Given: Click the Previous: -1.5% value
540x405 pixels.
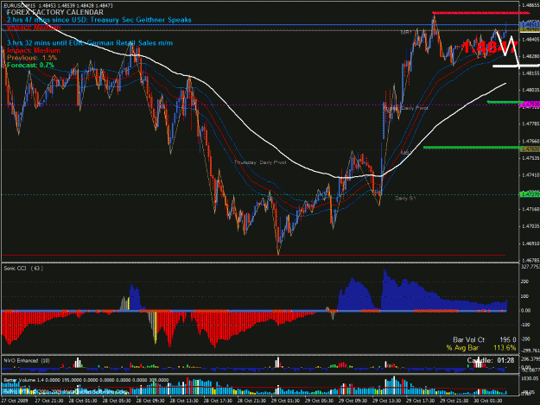Looking at the screenshot, I should pyautogui.click(x=32, y=58).
